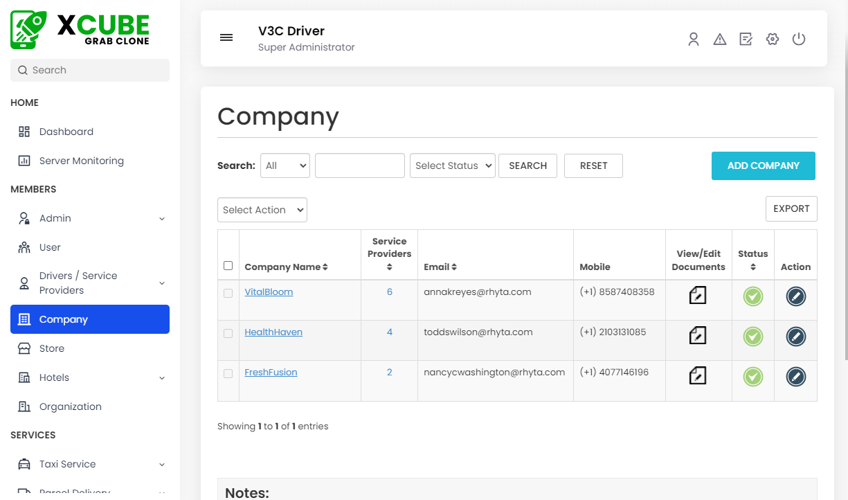Toggle the select-all checkbox in table header

(228, 266)
